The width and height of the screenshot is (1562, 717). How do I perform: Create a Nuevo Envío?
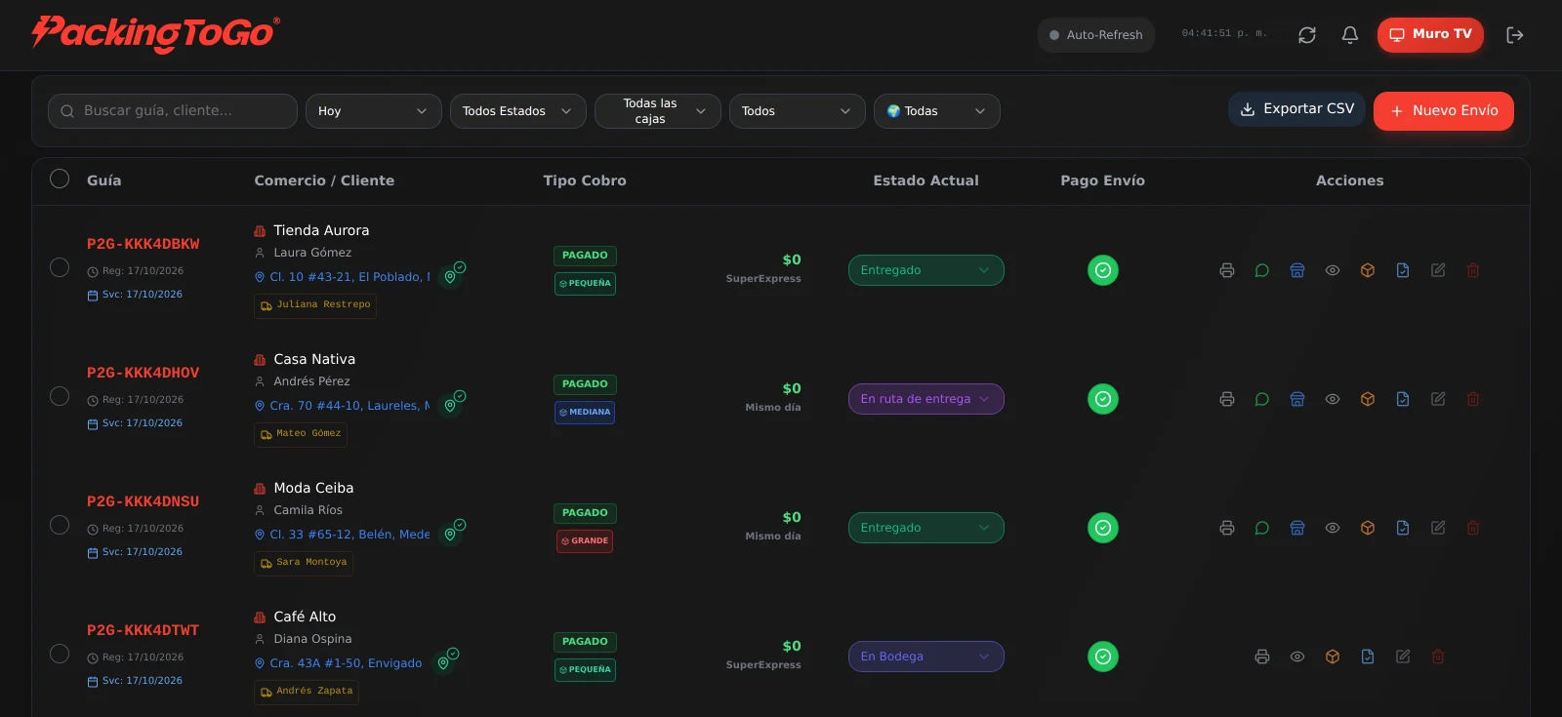click(x=1444, y=111)
